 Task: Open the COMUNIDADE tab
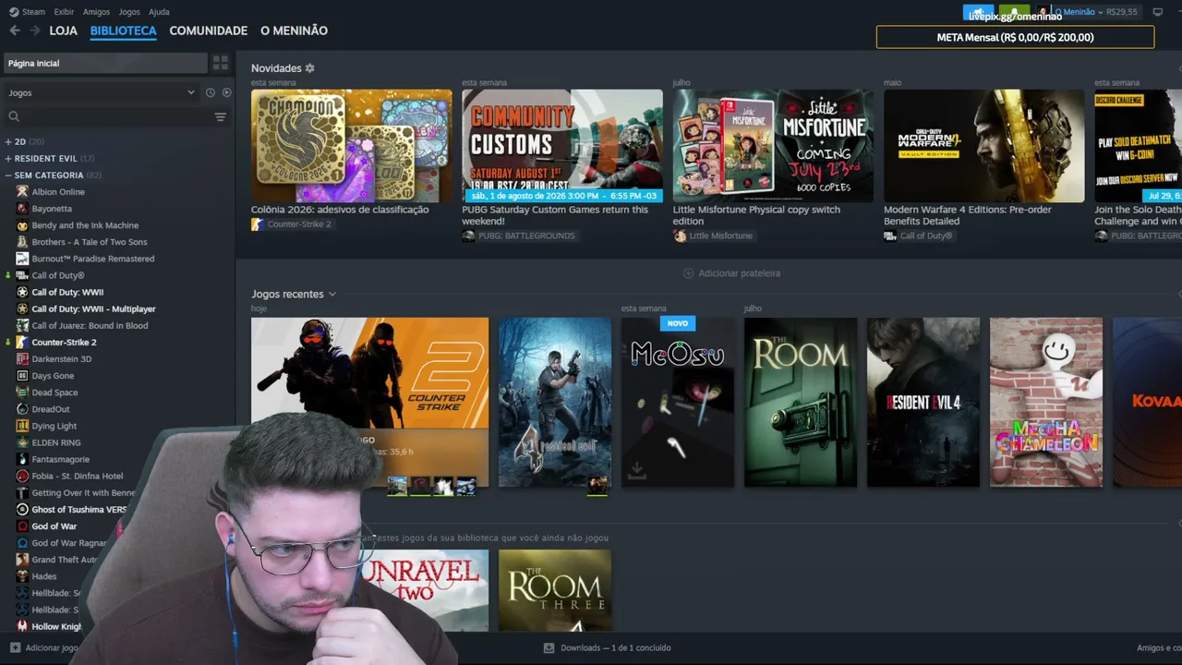pyautogui.click(x=209, y=30)
